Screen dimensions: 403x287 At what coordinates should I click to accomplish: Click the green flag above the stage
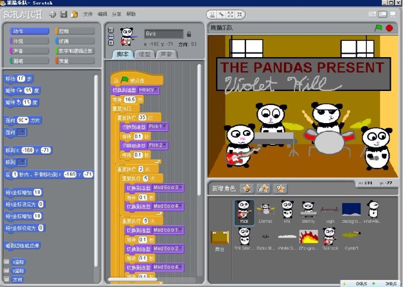pos(378,28)
